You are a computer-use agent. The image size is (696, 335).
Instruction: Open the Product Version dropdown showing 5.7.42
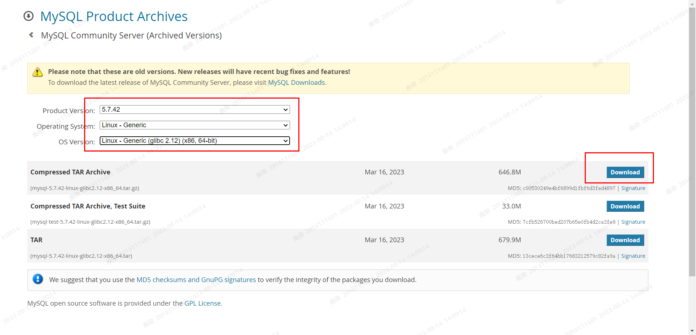coord(195,109)
